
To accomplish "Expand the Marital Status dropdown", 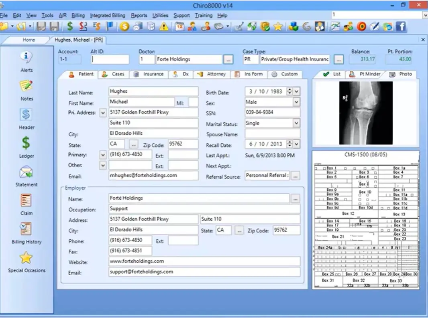I will point(296,123).
